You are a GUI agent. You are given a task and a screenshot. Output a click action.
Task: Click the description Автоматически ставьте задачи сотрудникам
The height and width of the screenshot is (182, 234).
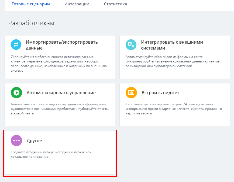[x=60, y=109]
